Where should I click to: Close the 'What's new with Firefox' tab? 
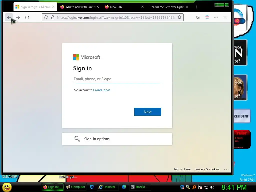pos(98,7)
